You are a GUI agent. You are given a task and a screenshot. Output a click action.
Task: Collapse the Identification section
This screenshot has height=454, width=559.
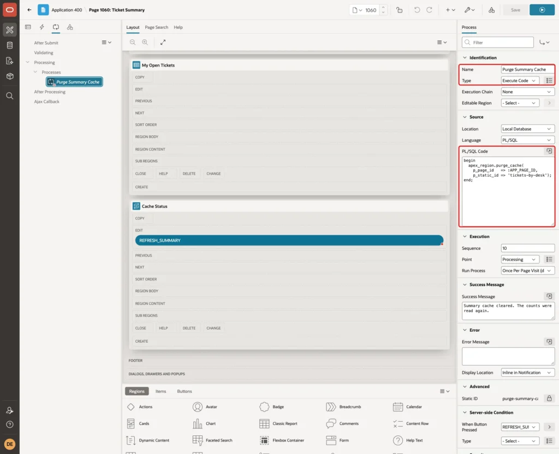pyautogui.click(x=465, y=58)
